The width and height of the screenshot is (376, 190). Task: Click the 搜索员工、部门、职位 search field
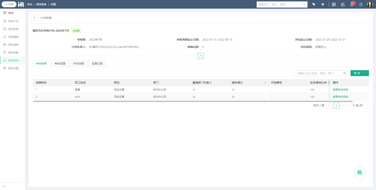[279, 4]
